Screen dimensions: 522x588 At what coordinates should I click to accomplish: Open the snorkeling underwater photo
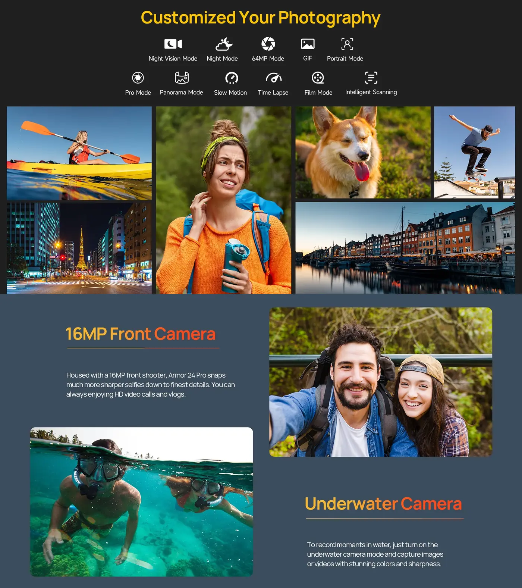141,502
